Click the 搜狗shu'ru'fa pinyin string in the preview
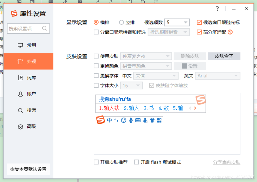The height and width of the screenshot is (182, 257). 115,99
